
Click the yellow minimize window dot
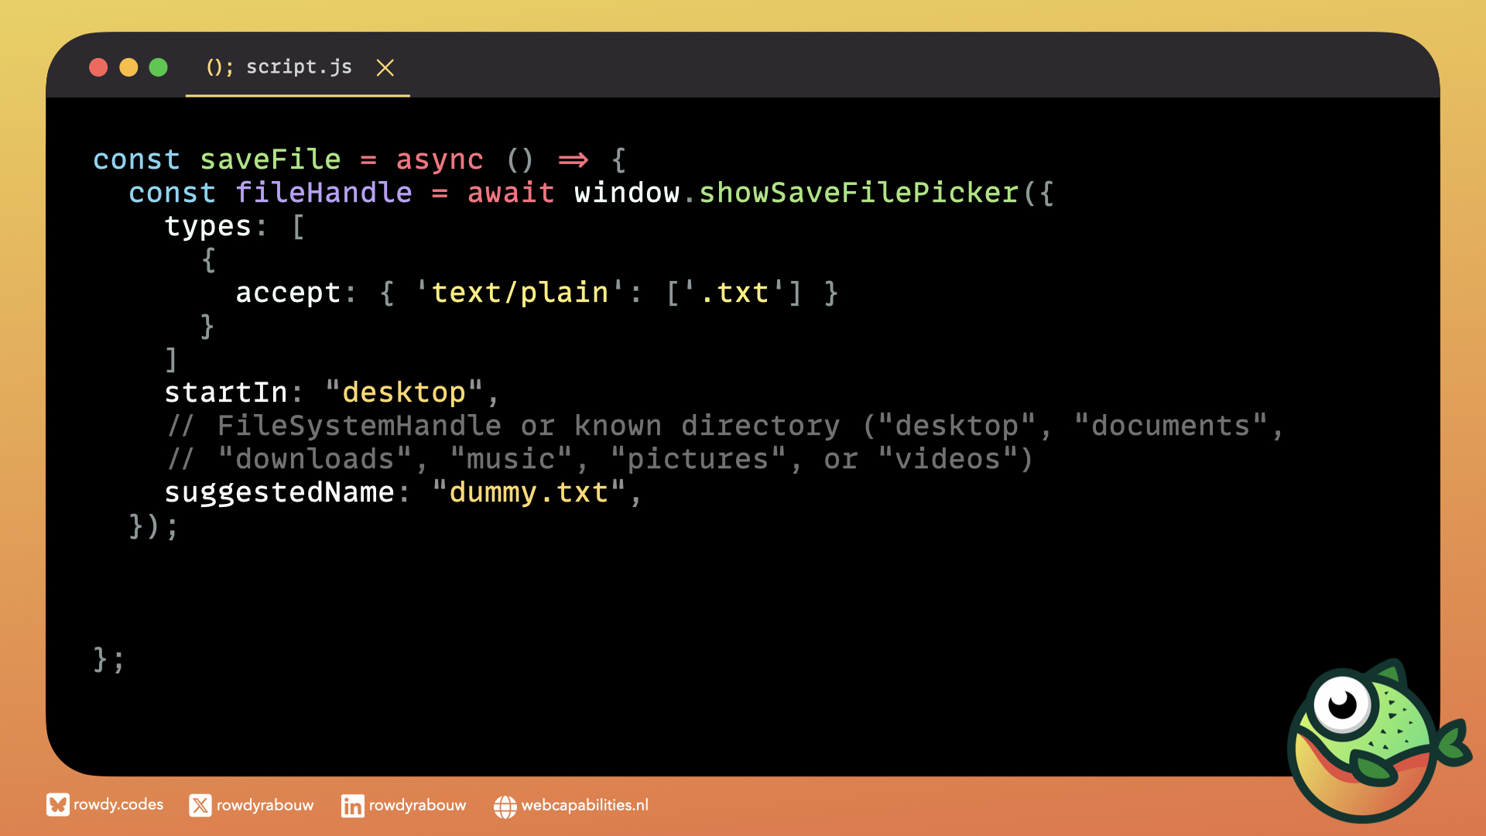[x=128, y=67]
